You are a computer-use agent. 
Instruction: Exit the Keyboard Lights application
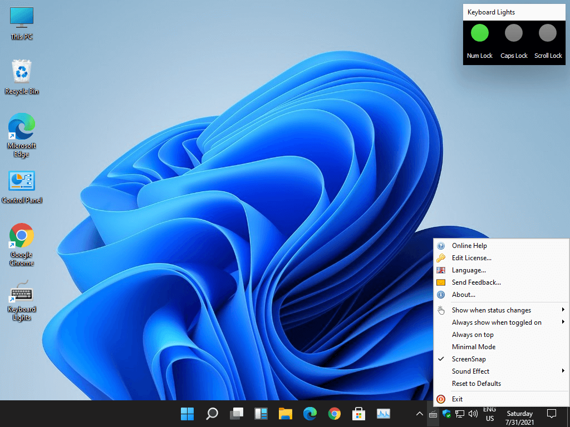(458, 399)
